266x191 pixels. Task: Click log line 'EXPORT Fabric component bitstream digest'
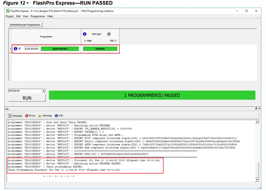point(124,141)
